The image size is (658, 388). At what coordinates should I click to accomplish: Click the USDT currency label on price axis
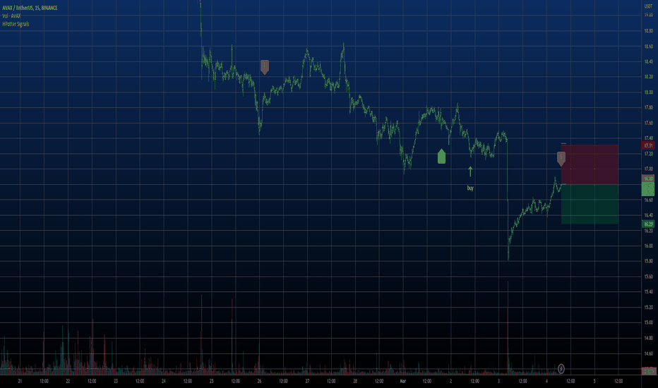point(648,6)
